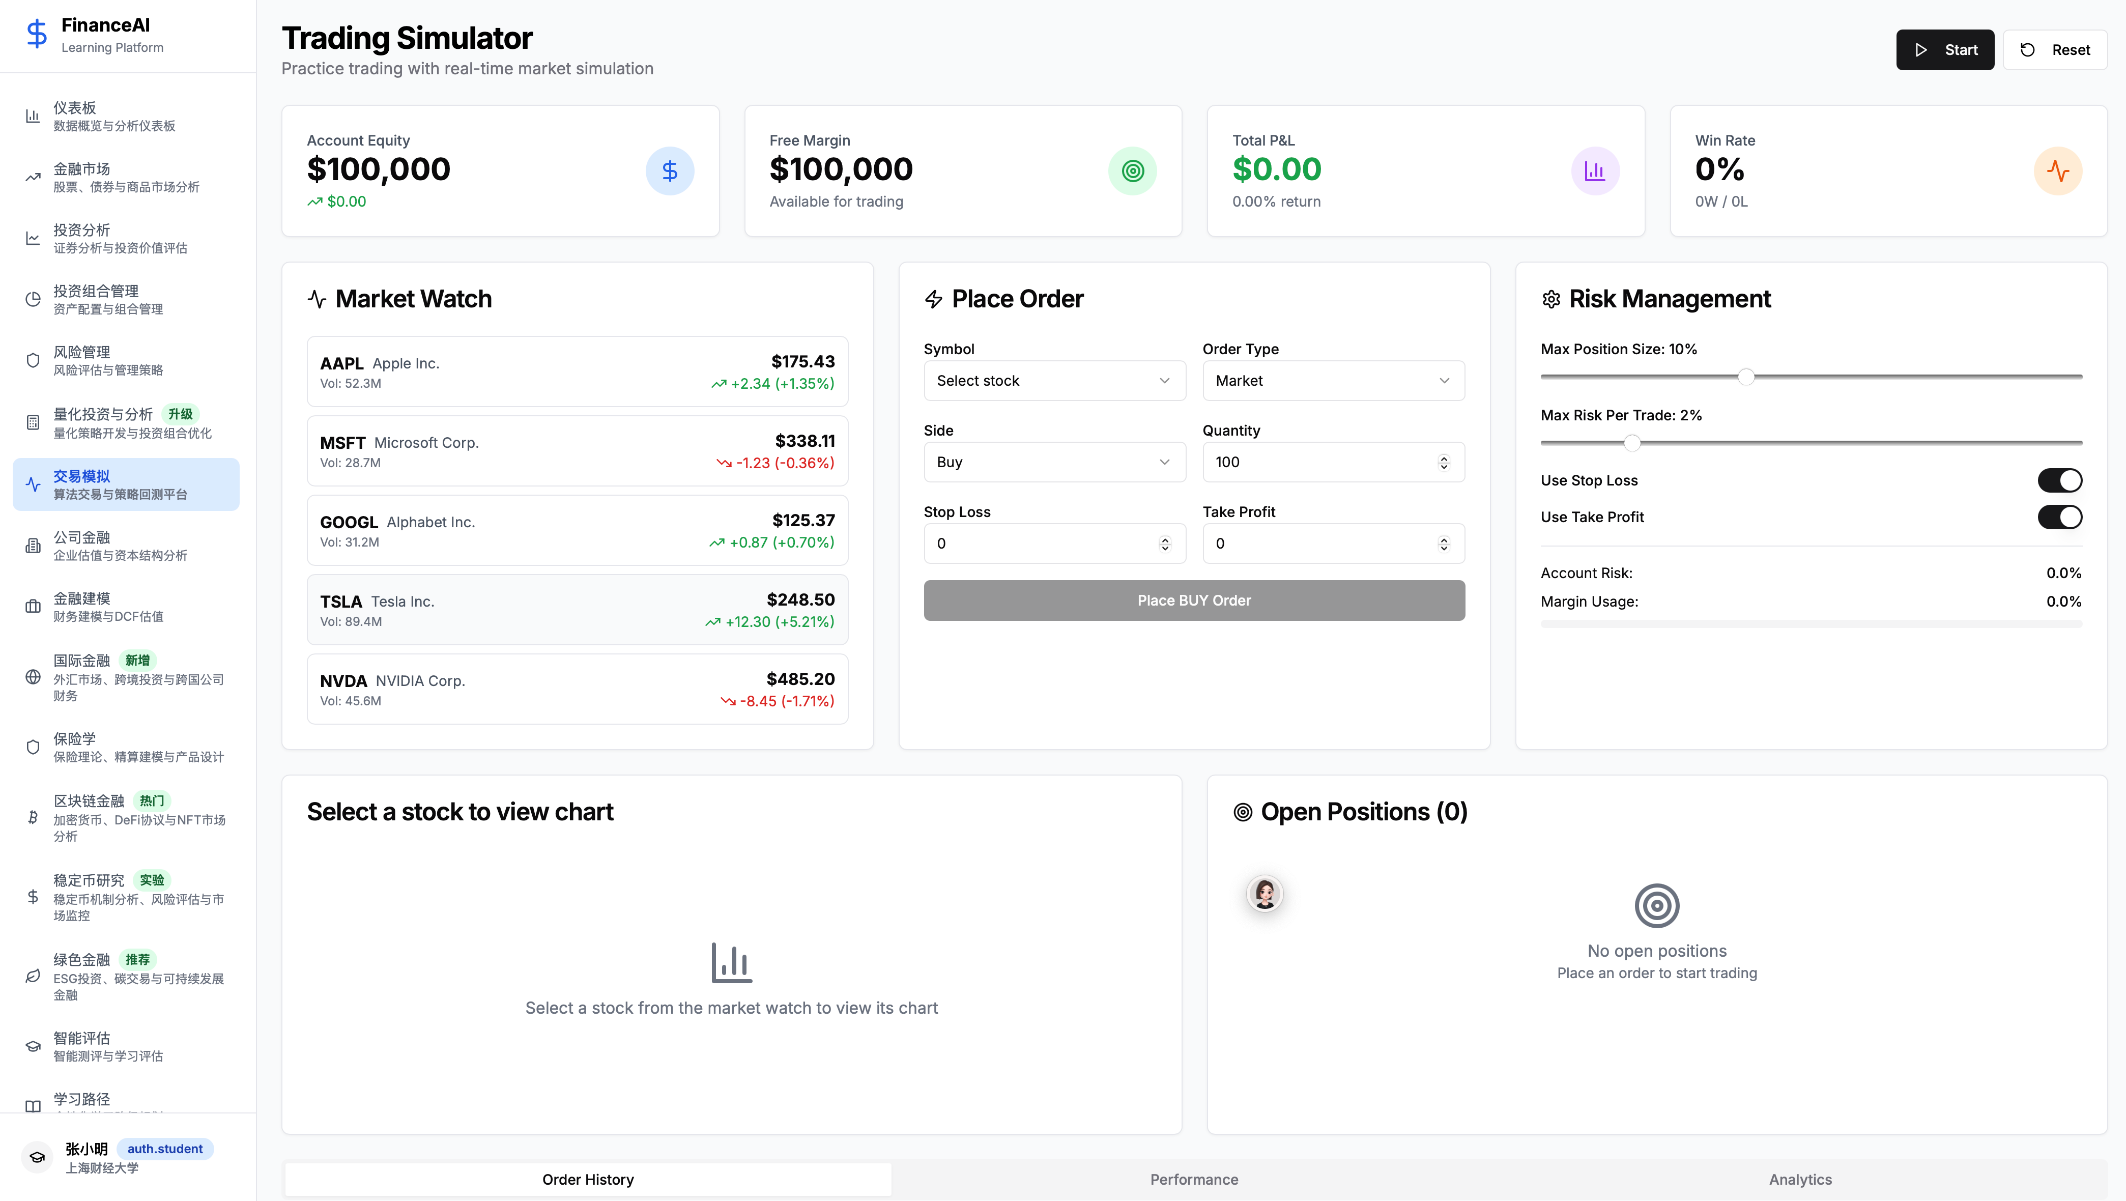Click the Reset button
The width and height of the screenshot is (2126, 1201).
[x=2054, y=50]
